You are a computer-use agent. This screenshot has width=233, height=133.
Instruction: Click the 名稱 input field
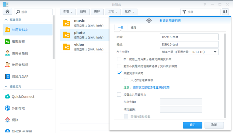[189, 37]
